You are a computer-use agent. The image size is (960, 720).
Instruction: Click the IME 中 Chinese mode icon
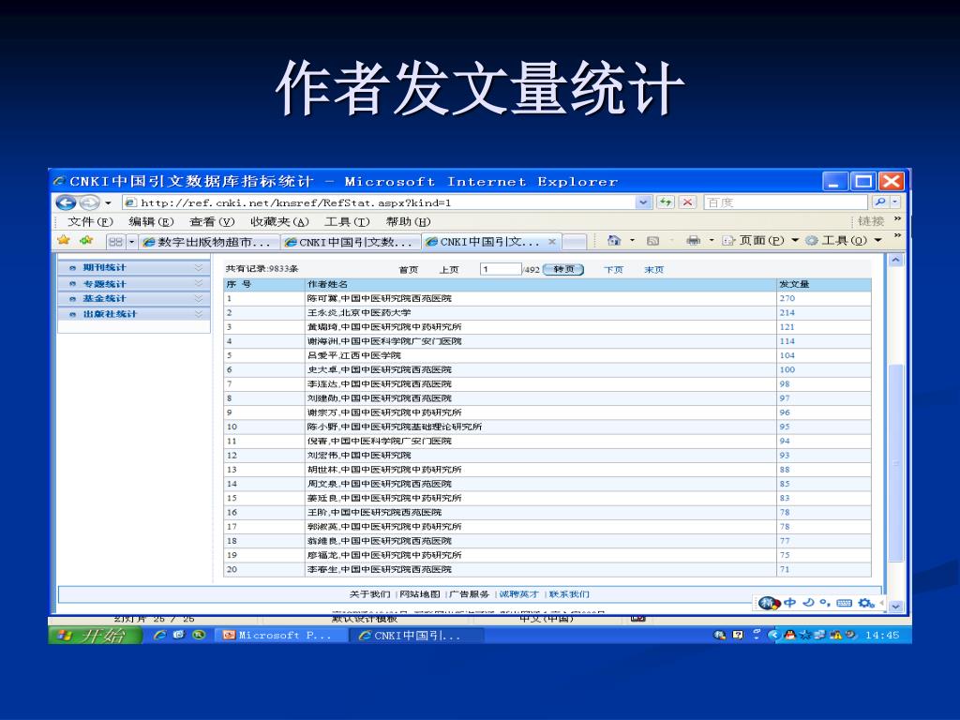(x=789, y=603)
